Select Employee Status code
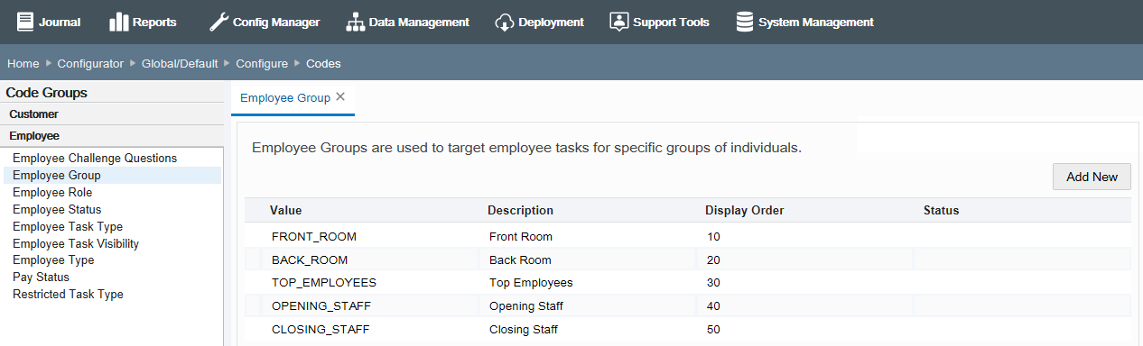The width and height of the screenshot is (1143, 346). pyautogui.click(x=57, y=209)
